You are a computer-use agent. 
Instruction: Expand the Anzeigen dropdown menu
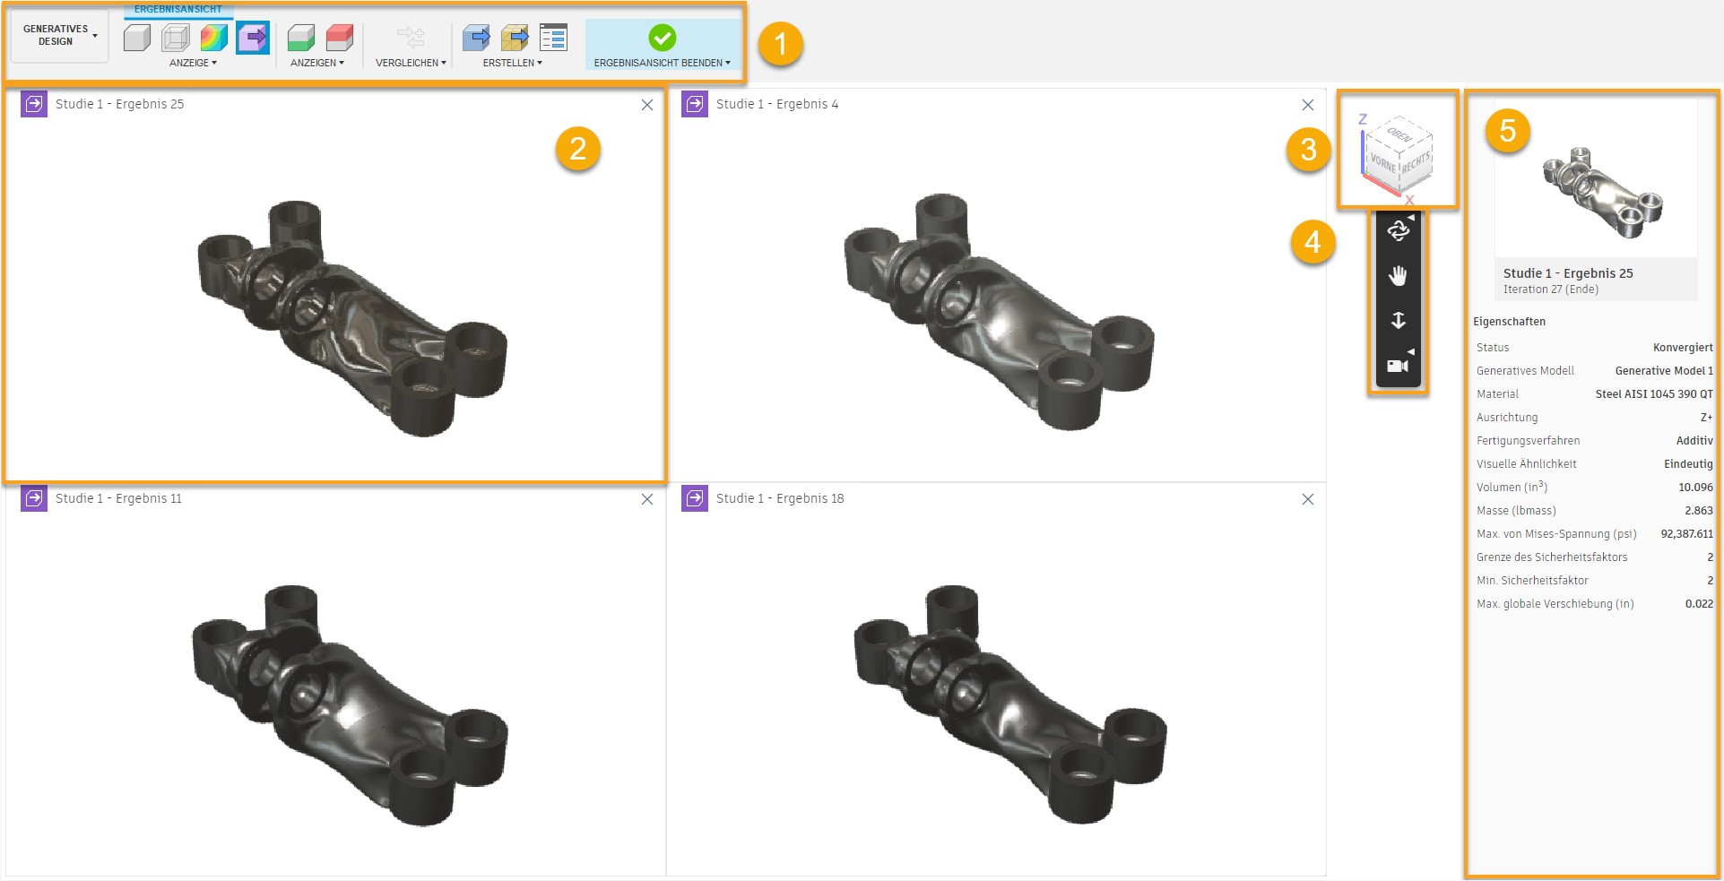[317, 63]
